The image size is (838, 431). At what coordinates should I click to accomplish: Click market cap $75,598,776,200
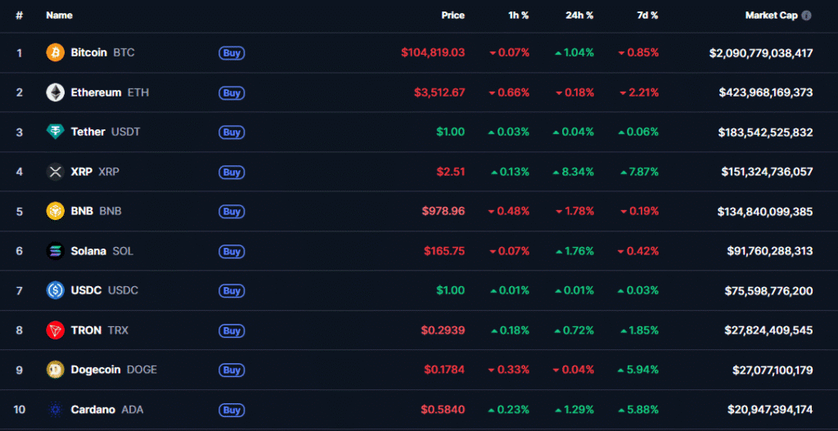click(769, 290)
